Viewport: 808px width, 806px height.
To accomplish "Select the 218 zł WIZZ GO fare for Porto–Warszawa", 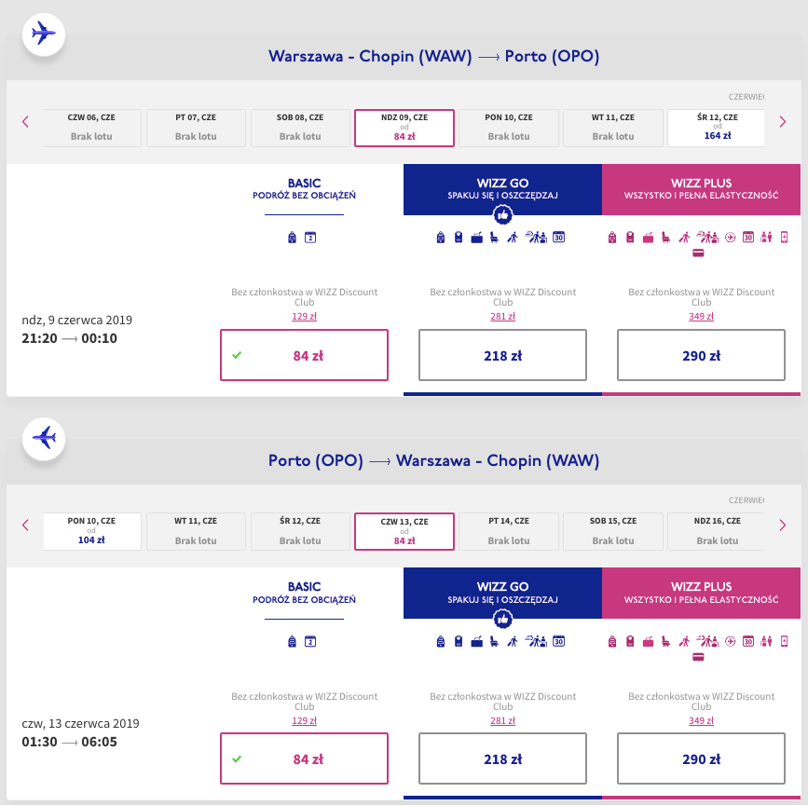I will click(x=502, y=758).
